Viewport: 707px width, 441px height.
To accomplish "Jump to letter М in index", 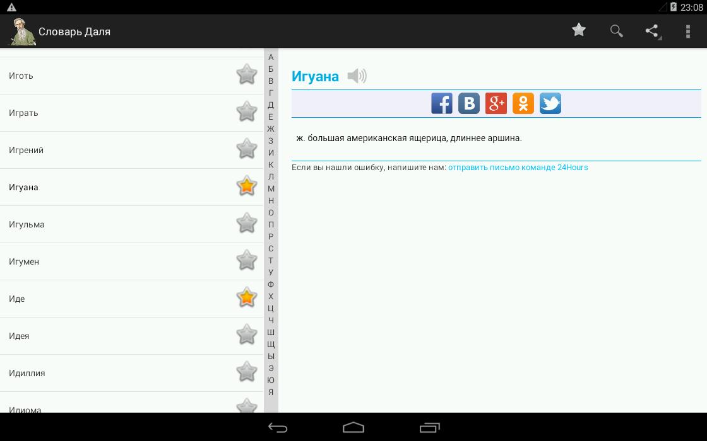I will [x=271, y=188].
